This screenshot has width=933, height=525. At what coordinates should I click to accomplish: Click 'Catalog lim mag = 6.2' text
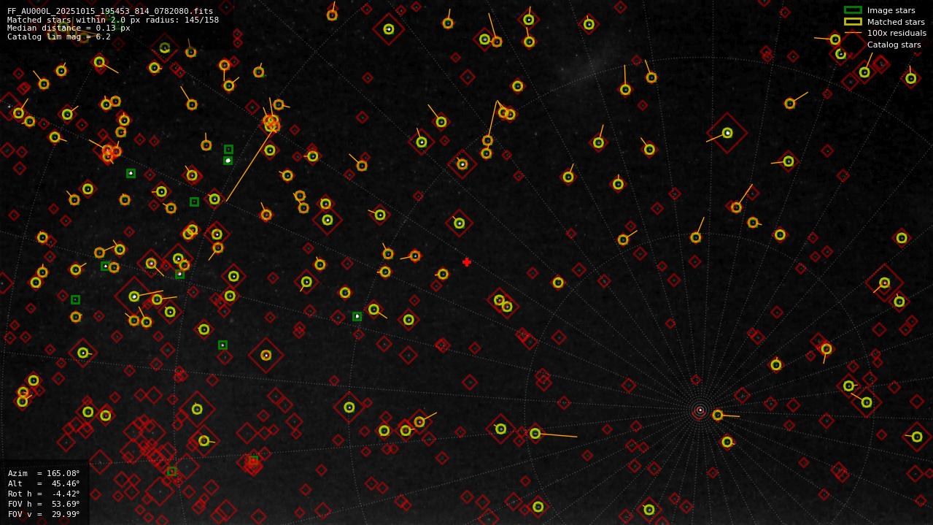pyautogui.click(x=59, y=37)
